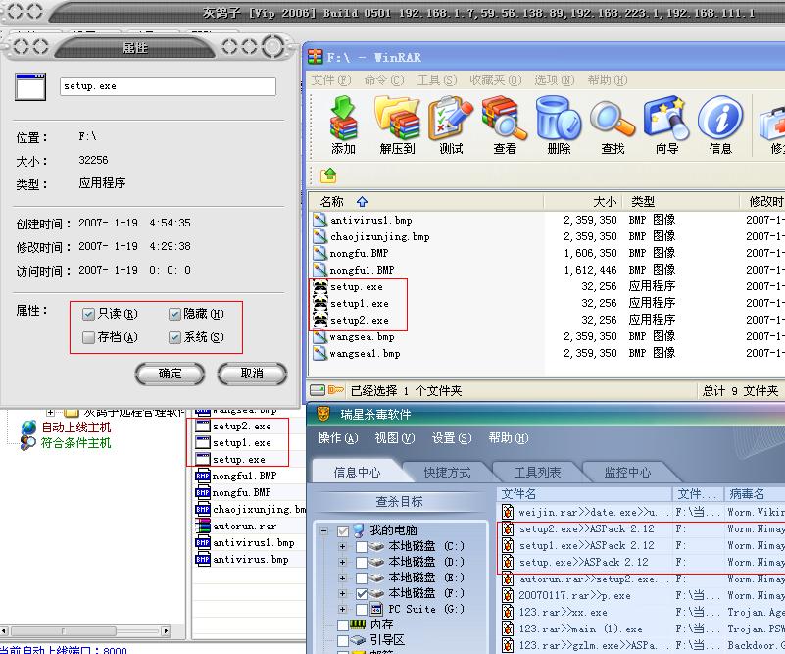Viewport: 785px width, 654px height.
Task: Collapse the 我的电脑 tree node
Action: coord(324,530)
